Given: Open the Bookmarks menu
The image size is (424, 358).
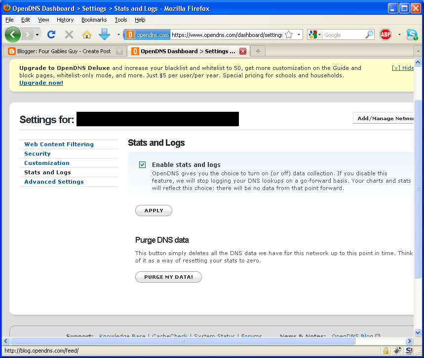Looking at the screenshot, I should click(x=94, y=20).
